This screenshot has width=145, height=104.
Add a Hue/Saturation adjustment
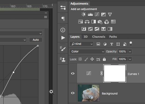pos(81,22)
